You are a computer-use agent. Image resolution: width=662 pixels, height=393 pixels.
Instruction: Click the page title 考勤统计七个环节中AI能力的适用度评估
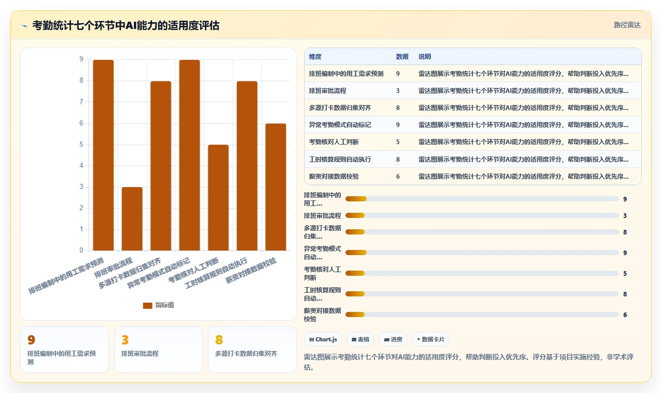(x=126, y=25)
